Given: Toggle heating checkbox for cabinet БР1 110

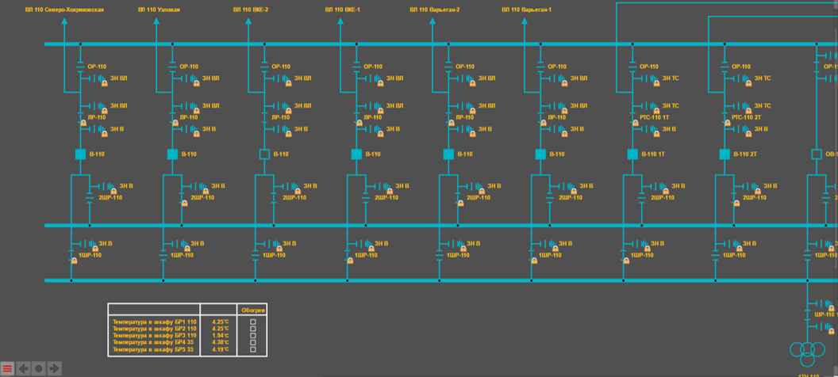Looking at the screenshot, I should click(x=253, y=322).
